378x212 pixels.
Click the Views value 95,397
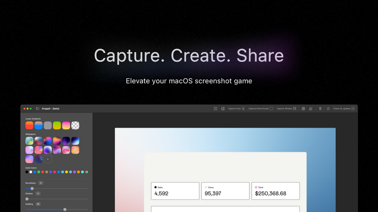coord(213,194)
